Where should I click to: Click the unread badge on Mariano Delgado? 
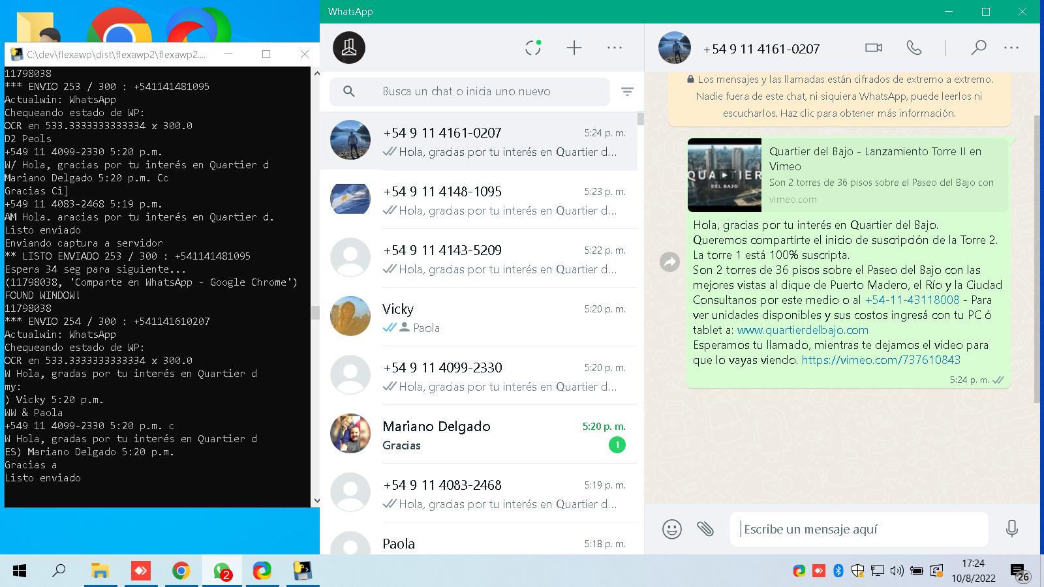[617, 445]
